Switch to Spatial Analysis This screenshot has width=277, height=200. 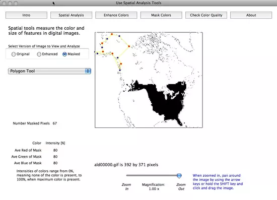tap(71, 15)
